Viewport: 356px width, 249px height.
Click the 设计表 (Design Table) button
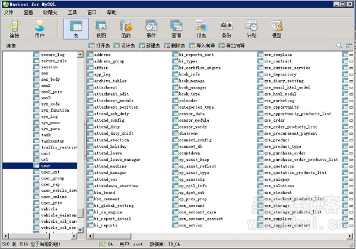(124, 45)
